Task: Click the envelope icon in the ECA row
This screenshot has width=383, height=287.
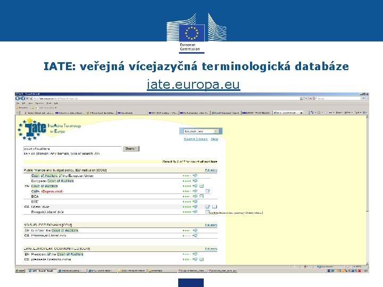Action: pos(202,196)
